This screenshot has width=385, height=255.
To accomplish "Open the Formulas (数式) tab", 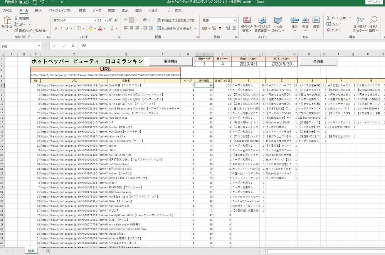I will (x=82, y=10).
